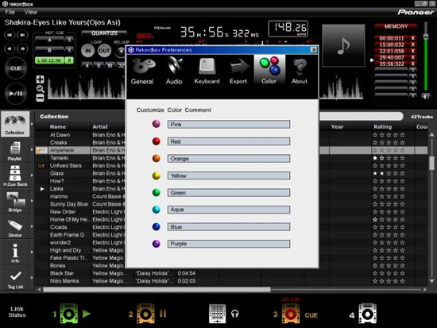This screenshot has width=437, height=328.
Task: Click the CUE button
Action: (x=16, y=68)
